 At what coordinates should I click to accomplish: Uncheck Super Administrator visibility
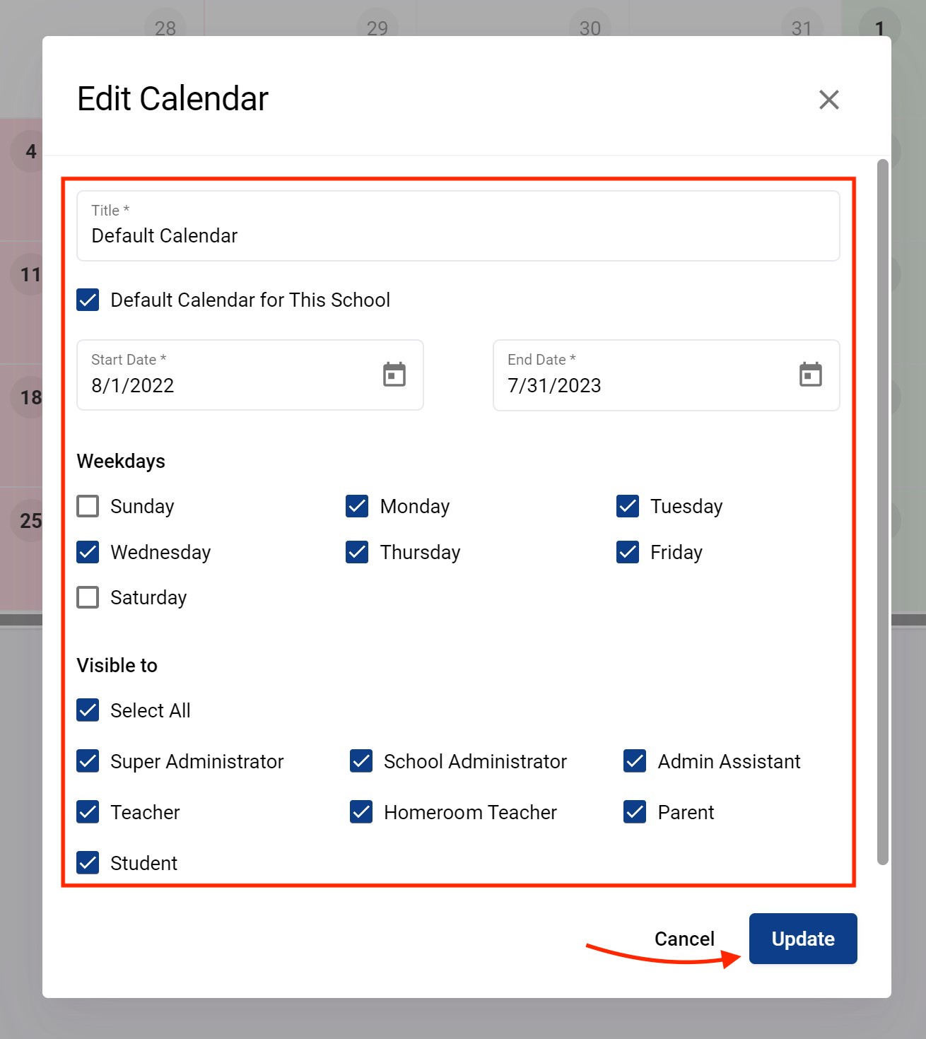88,761
